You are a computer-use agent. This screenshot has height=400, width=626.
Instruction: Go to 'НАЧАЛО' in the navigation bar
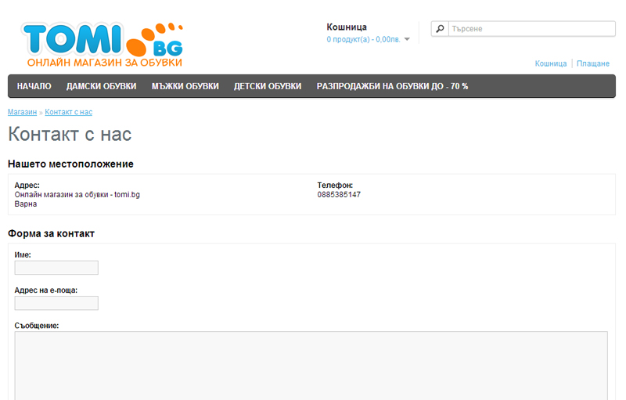[34, 86]
